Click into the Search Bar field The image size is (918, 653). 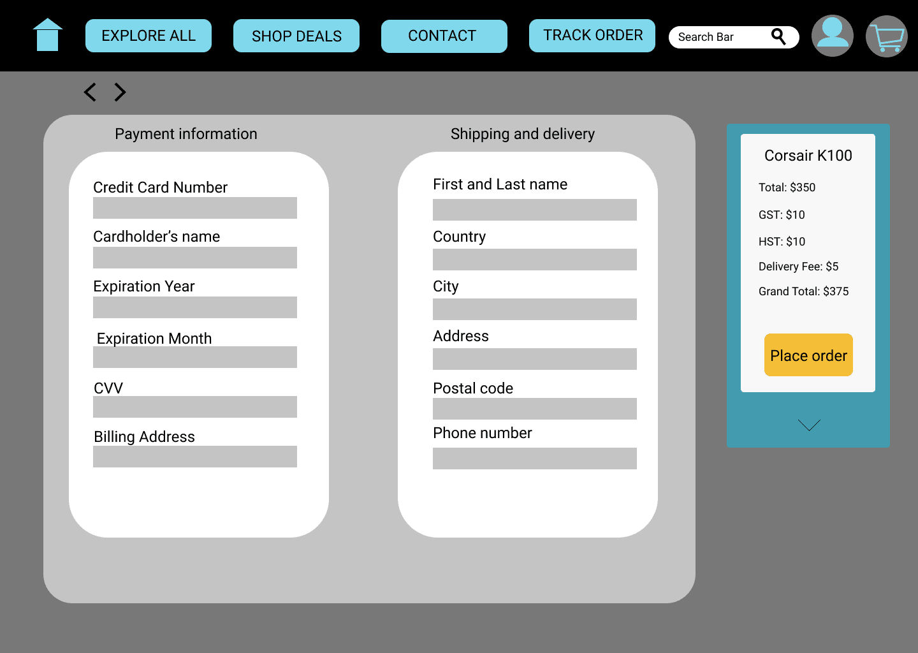pos(714,37)
